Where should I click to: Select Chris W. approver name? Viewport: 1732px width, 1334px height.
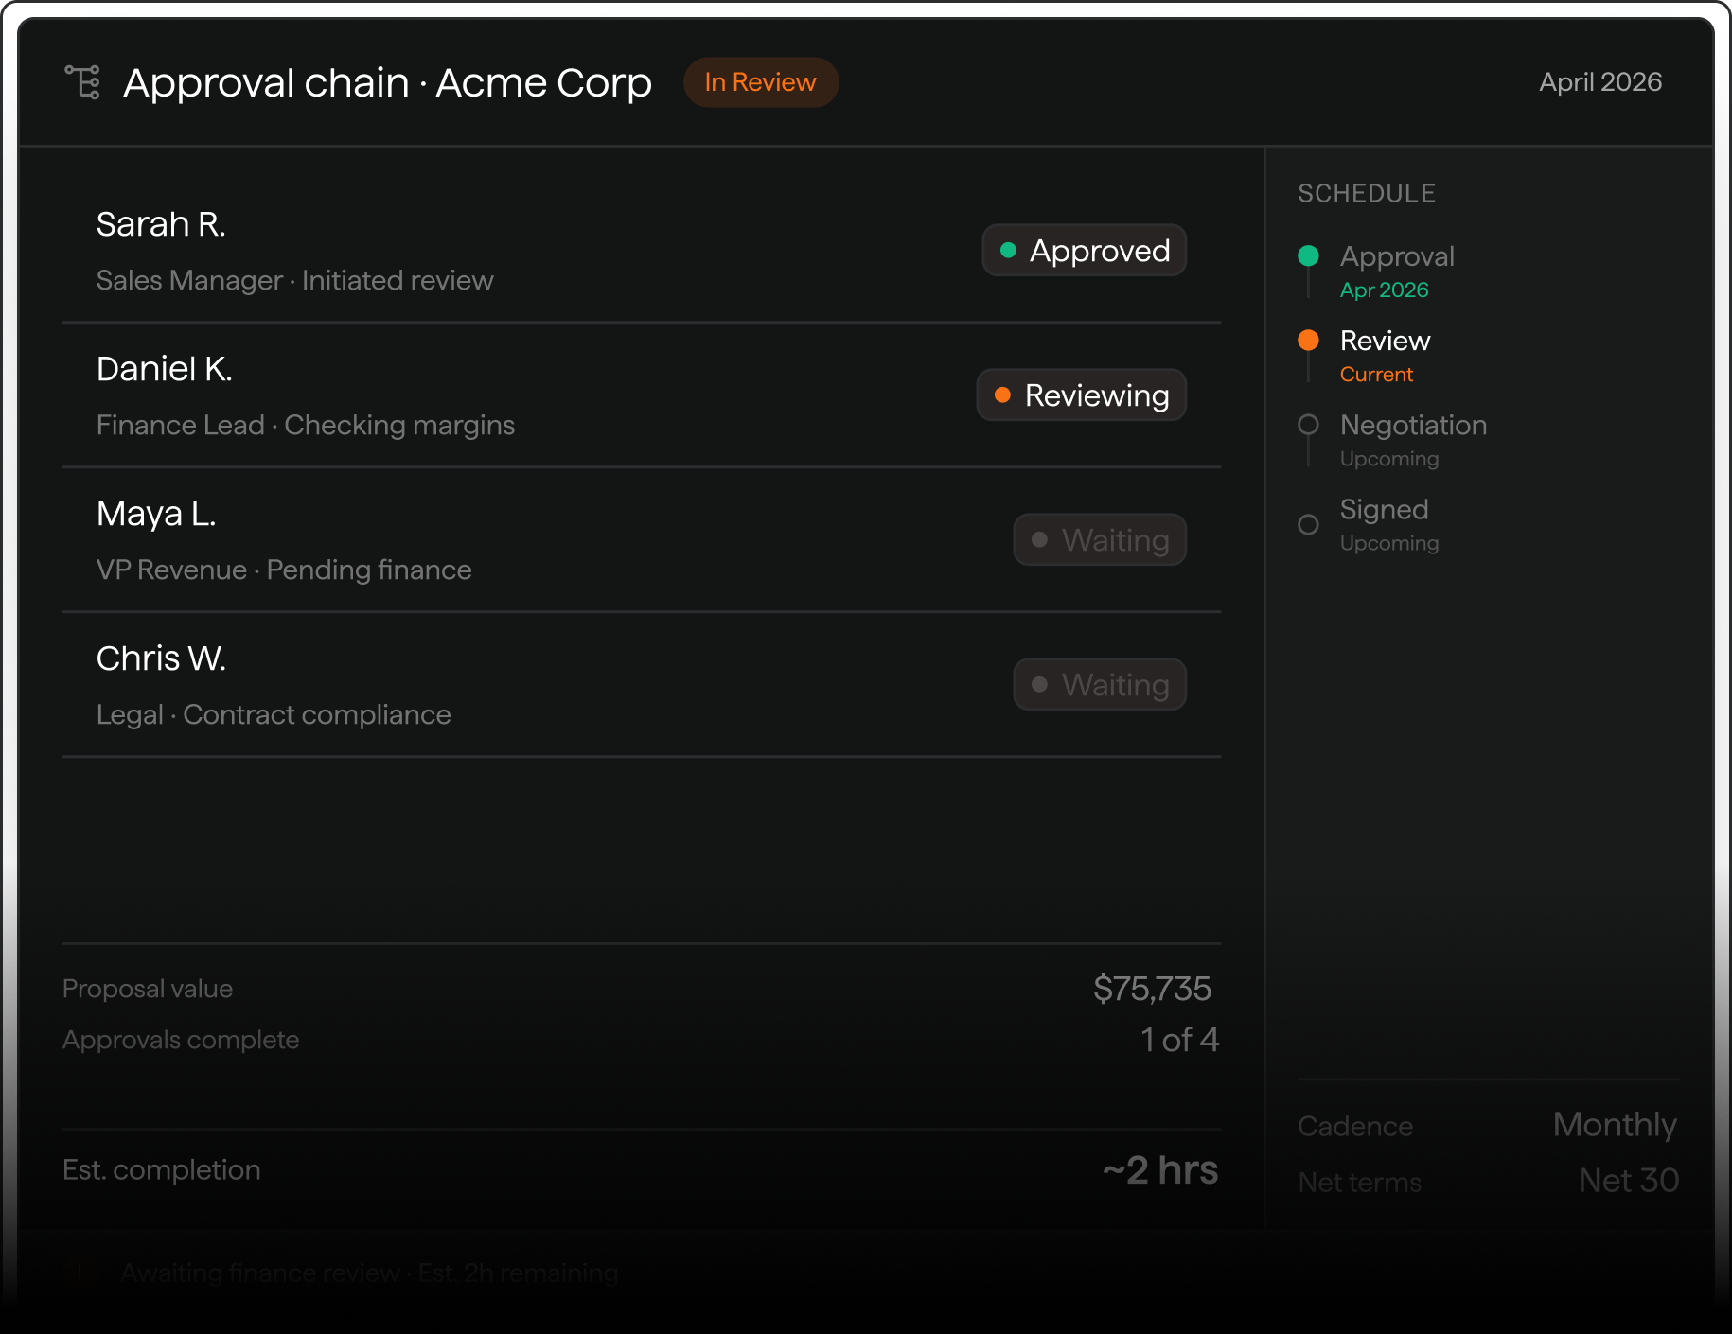coord(161,658)
